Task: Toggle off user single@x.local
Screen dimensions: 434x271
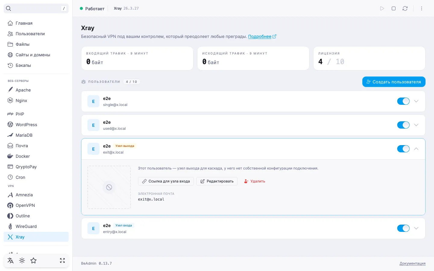Action: pyautogui.click(x=403, y=101)
